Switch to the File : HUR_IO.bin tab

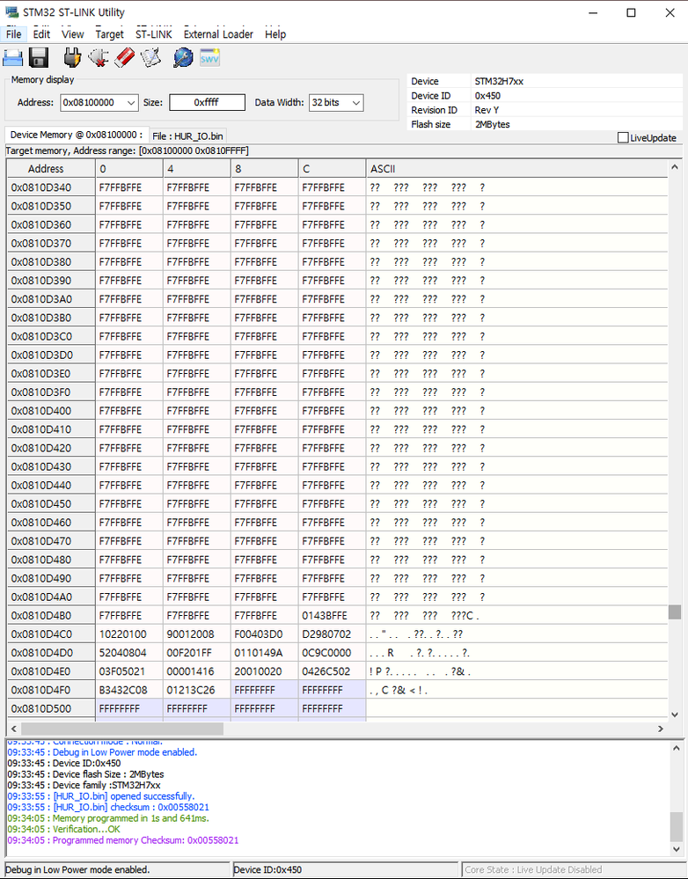(x=188, y=136)
